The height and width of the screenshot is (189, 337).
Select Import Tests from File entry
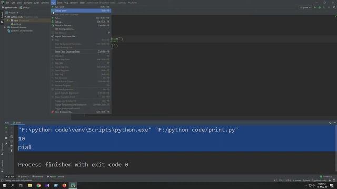click(x=81, y=36)
